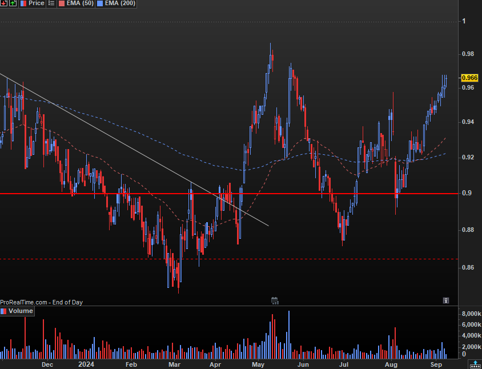482x369 pixels.
Task: Click the Feb label on the time axis
Action: (x=131, y=364)
